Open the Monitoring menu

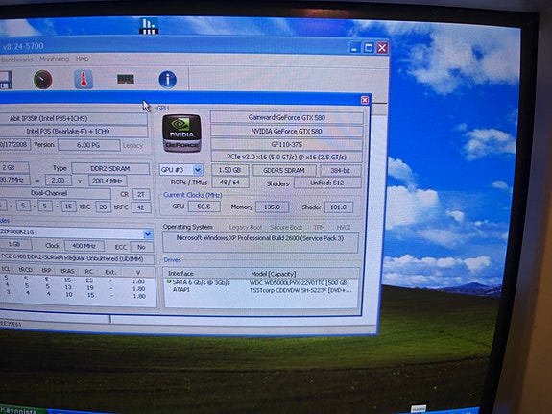(54, 59)
